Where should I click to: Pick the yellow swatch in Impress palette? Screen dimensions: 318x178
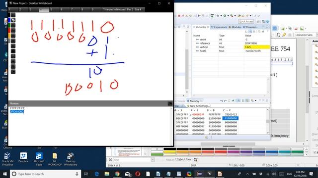tap(170, 152)
